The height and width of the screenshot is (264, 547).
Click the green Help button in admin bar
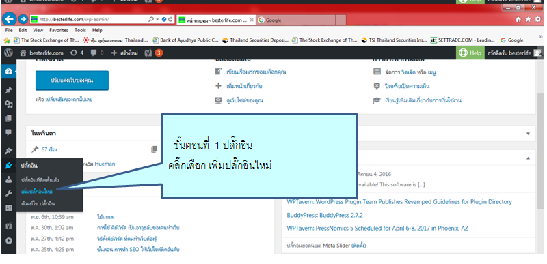[x=470, y=53]
